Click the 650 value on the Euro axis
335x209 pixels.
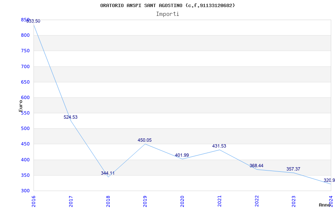coord(25,82)
